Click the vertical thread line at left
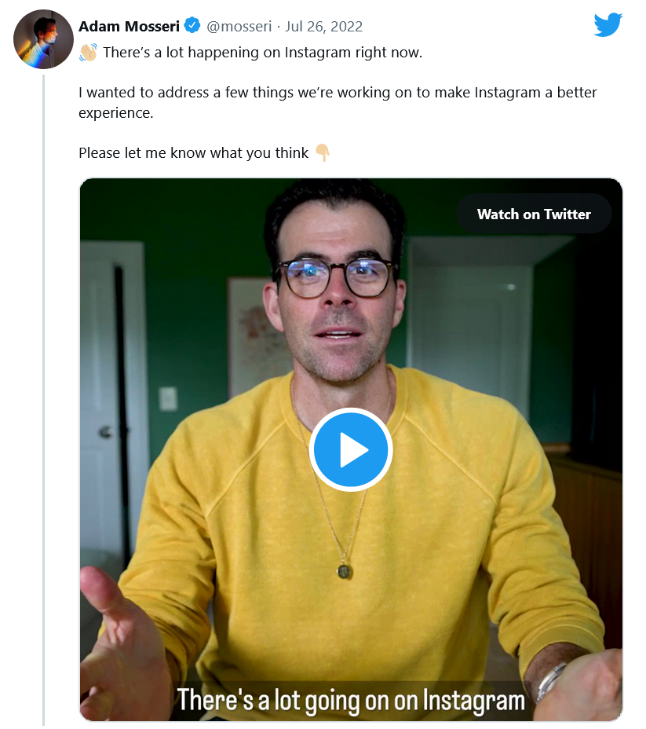Image resolution: width=646 pixels, height=729 pixels. click(x=43, y=393)
